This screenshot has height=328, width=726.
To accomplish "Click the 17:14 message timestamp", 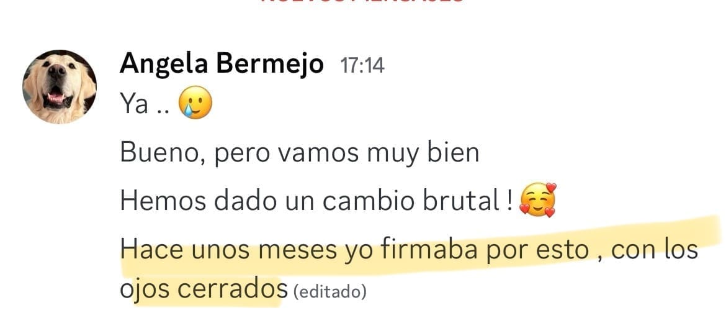I will (x=362, y=65).
